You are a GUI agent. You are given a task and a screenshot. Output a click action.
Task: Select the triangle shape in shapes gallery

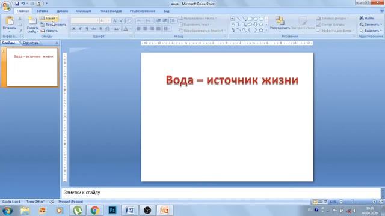pos(233,25)
